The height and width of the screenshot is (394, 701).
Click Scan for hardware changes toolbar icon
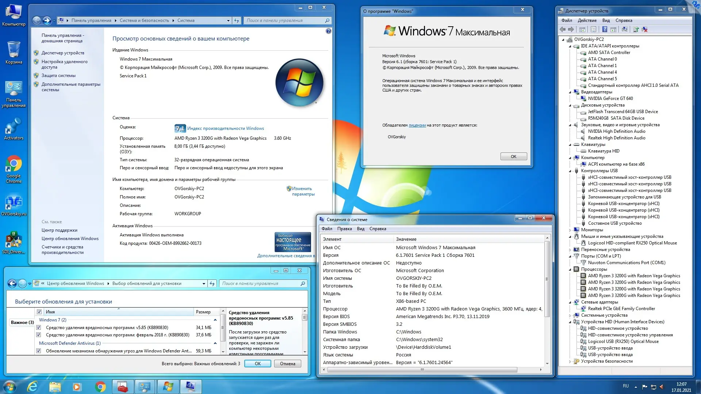tap(625, 29)
